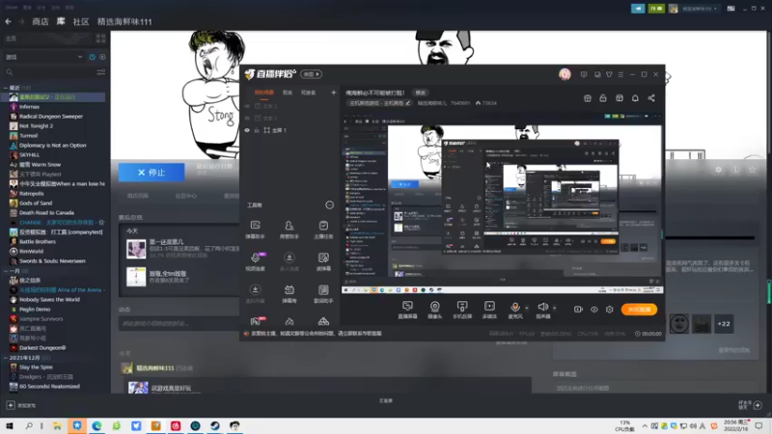This screenshot has height=434, width=772.
Task: Click the share icon in 直播伴侣
Action: pos(651,98)
